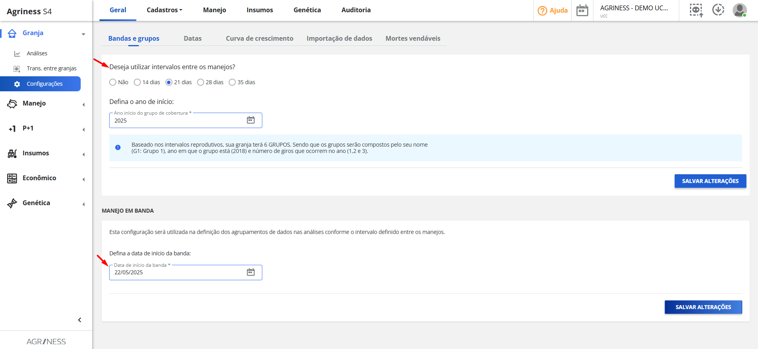Expand the P+1 sidebar section arrow

click(x=83, y=130)
